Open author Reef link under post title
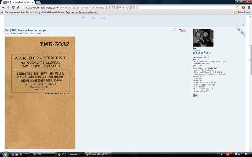Viewport: 252px width, 157px height. (14, 34)
